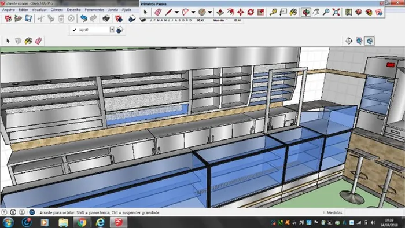Open the Janela menu
The image size is (405, 228).
[x=113, y=10]
